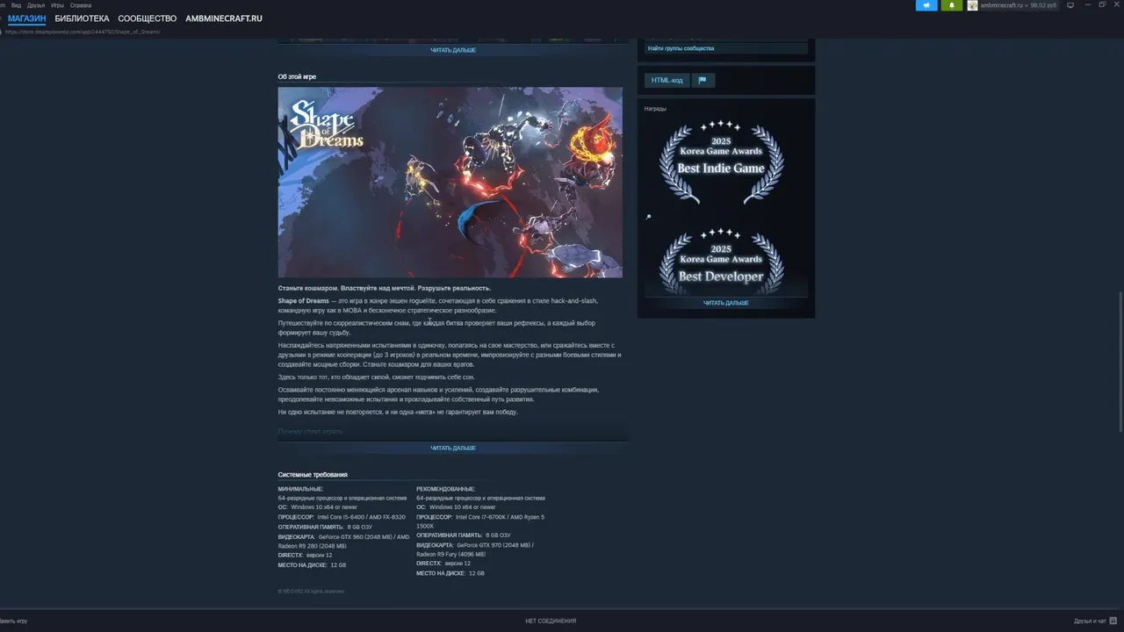Click the Станьте кошмаром tagline text
The height and width of the screenshot is (632, 1124).
385,288
